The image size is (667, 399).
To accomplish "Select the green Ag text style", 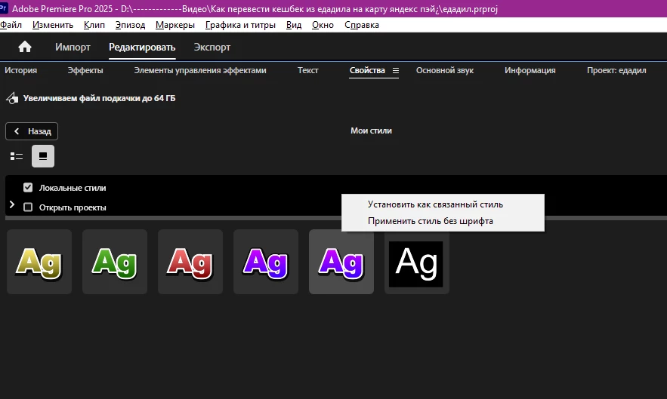I will (115, 262).
